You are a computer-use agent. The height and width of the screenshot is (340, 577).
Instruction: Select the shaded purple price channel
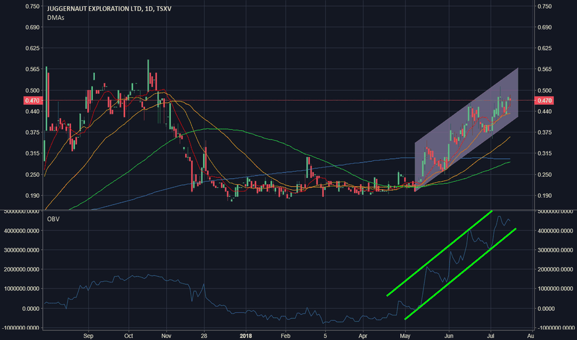467,130
